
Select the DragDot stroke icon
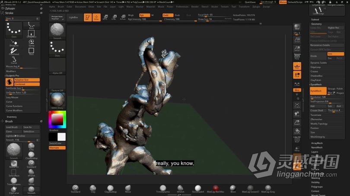coord(14,43)
